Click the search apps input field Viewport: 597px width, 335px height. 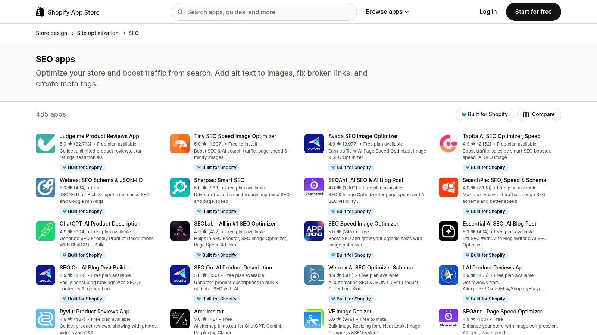(263, 12)
